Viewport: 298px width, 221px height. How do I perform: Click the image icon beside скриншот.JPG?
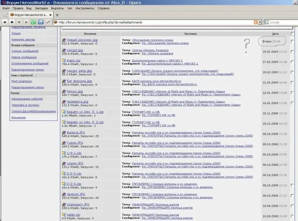pos(64,204)
